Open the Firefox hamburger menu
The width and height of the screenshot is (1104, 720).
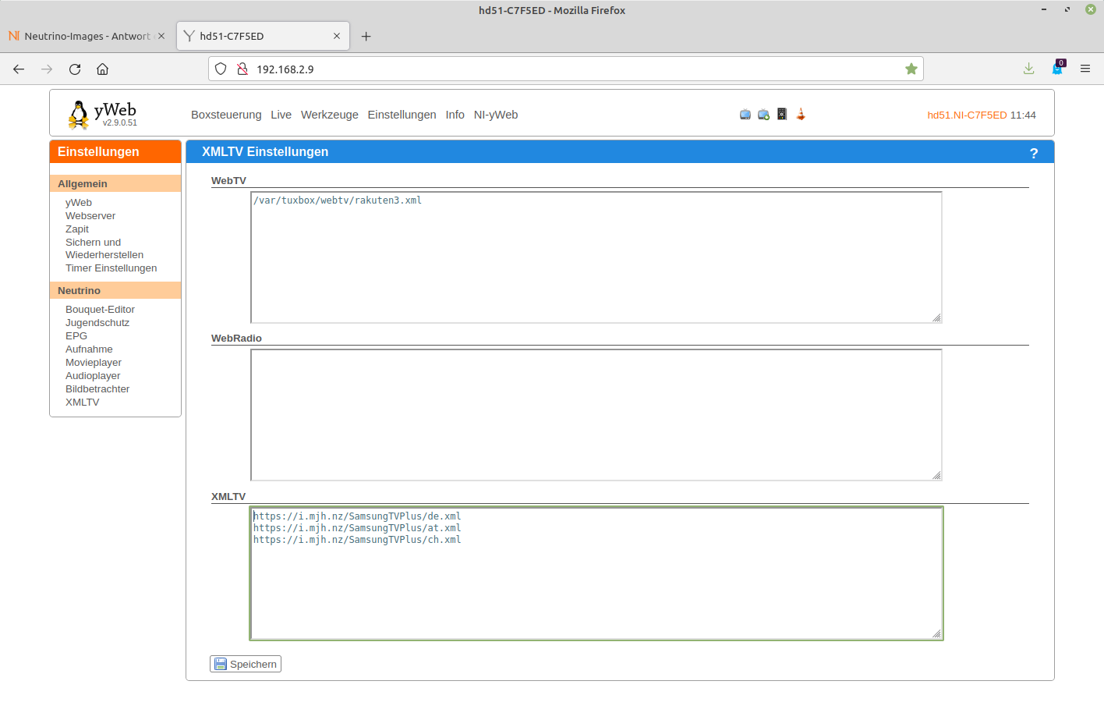[1085, 69]
